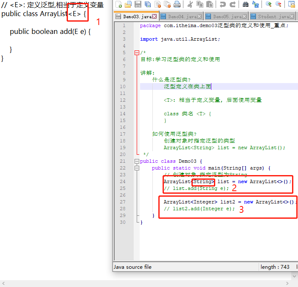Click 'import java.util.ArrayList;' on line 3
Screen dimensions: 298x287
click(180, 39)
